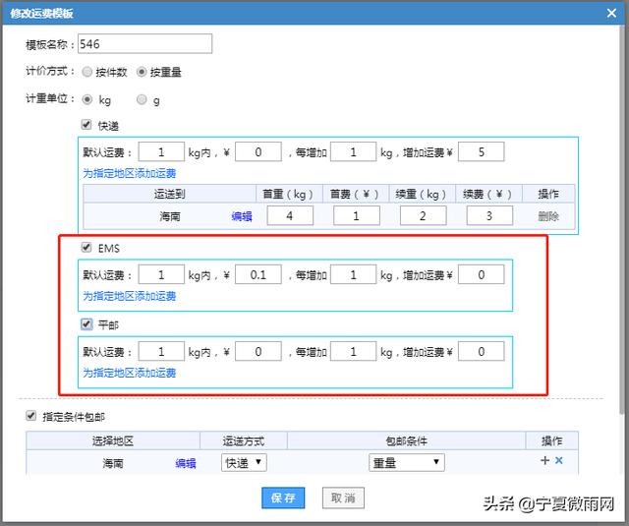
Task: Click 为指定地区添加运费 link under EMS
Action: pos(129,296)
